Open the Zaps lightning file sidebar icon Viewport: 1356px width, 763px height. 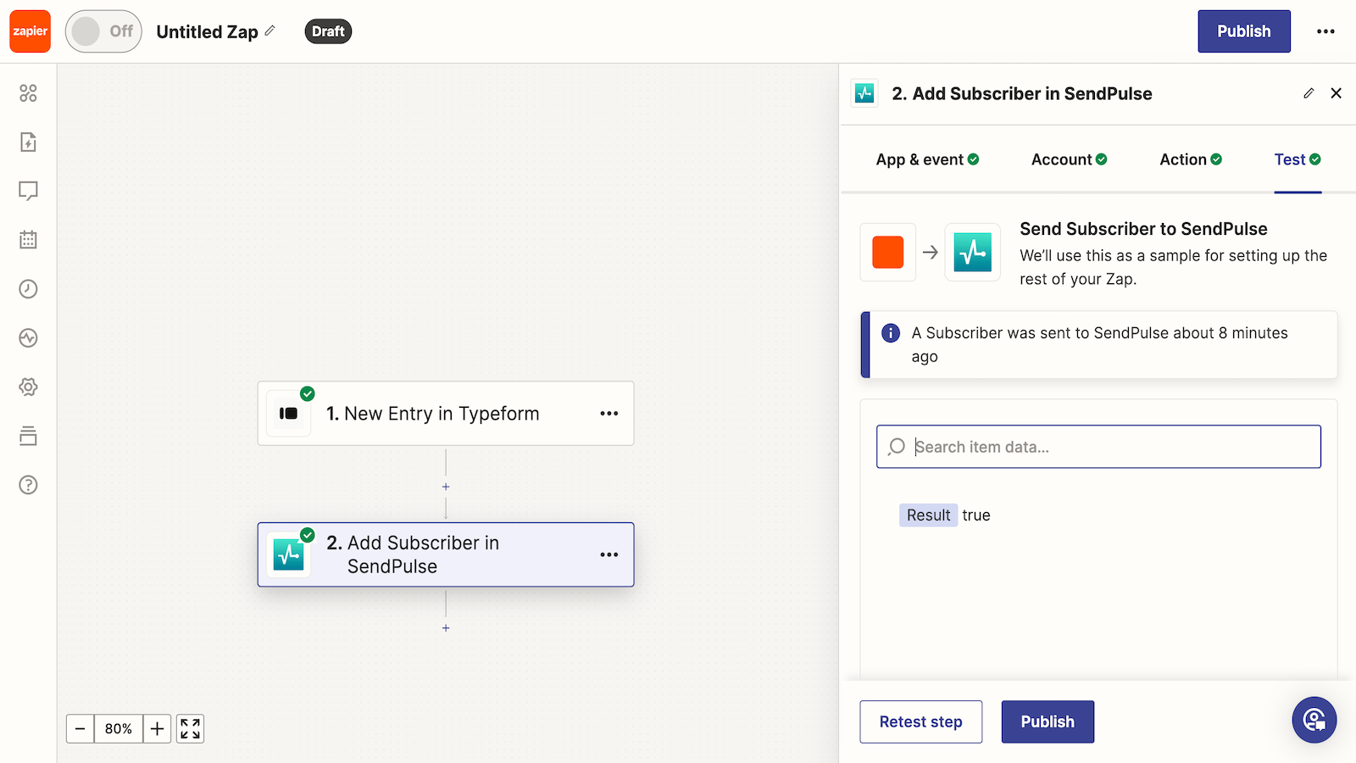28,142
